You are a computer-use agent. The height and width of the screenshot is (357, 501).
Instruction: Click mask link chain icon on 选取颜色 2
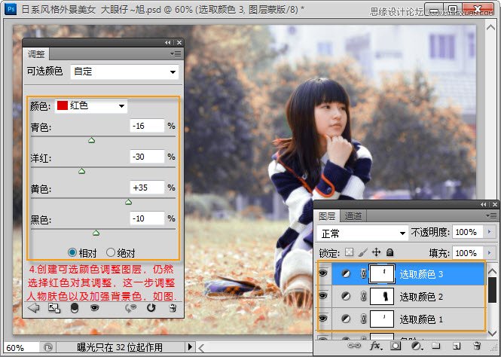363,296
